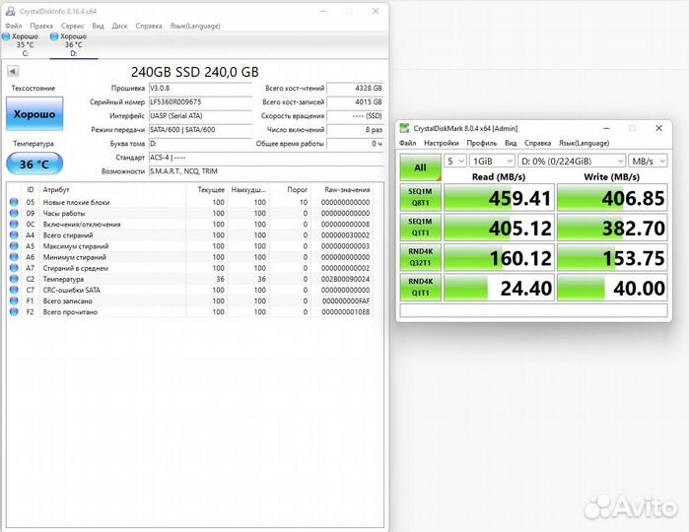Click CrystalDiskMark app icon in title bar
This screenshot has width=689, height=532.
pyautogui.click(x=404, y=128)
